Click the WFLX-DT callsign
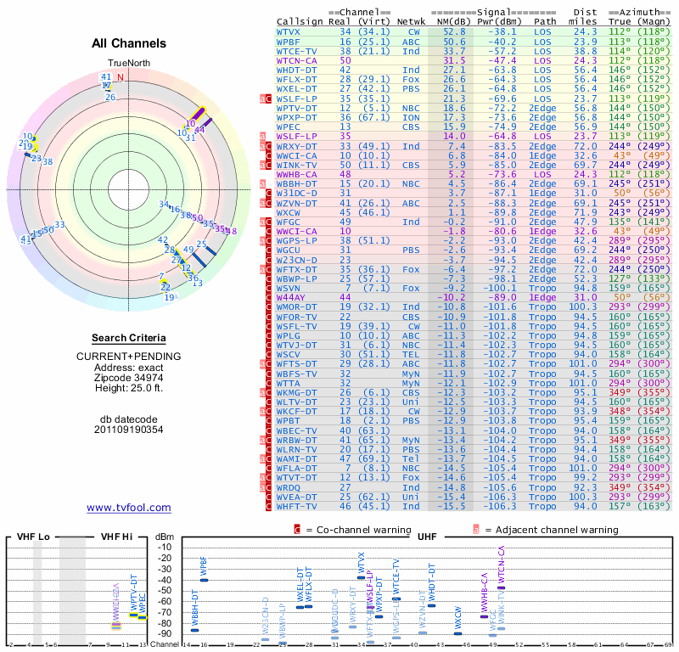This screenshot has height=652, width=679. (x=296, y=79)
